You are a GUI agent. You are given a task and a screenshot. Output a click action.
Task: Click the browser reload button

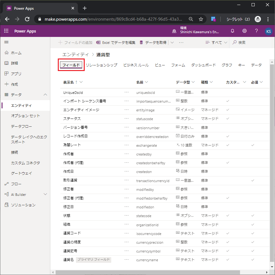27,19
